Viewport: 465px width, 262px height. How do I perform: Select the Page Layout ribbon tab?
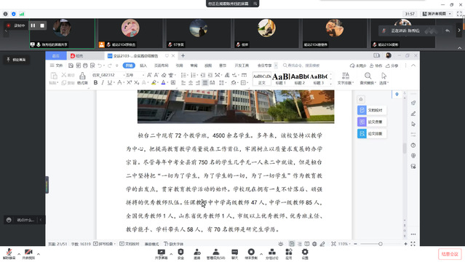tap(162, 65)
